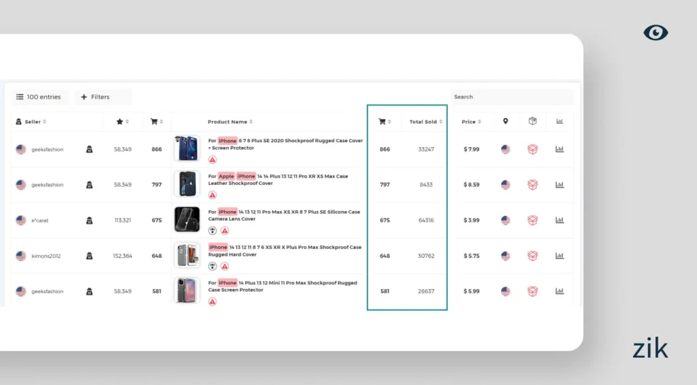Screen dimensions: 697x385
Task: Click warning icon under Silicone Case Camera Lens product
Action: (x=225, y=231)
